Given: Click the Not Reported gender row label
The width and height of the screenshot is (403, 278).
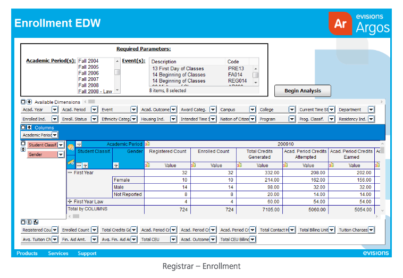Looking at the screenshot, I should point(128,194).
